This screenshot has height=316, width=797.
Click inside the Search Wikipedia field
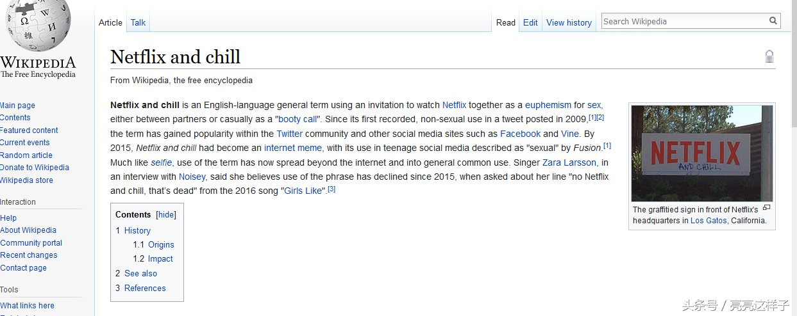tap(683, 21)
